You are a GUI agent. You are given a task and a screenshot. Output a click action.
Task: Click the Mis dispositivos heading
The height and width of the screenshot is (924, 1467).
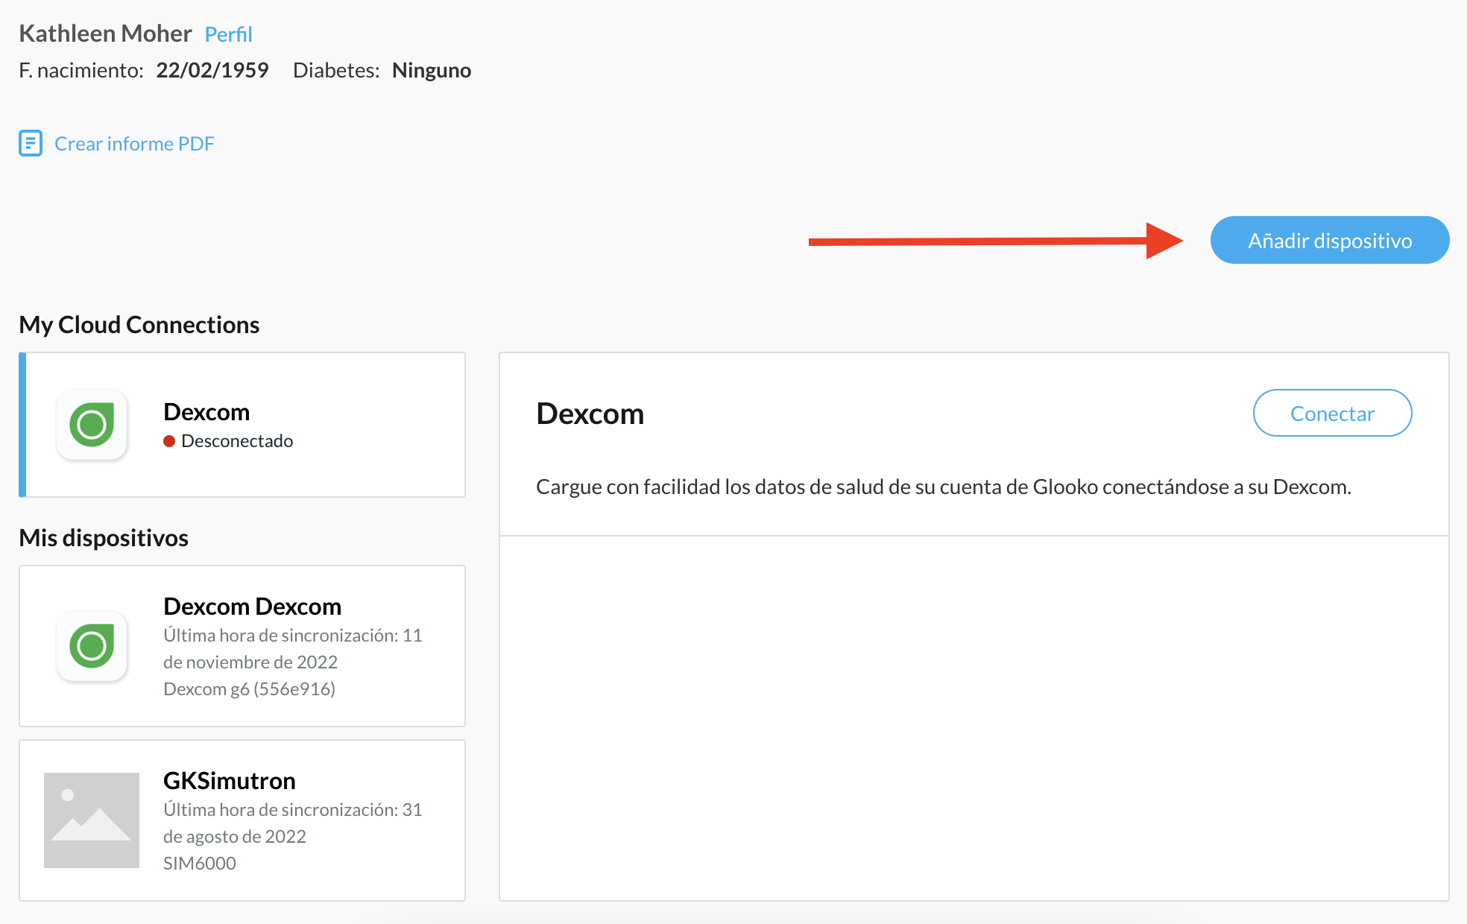coord(104,538)
